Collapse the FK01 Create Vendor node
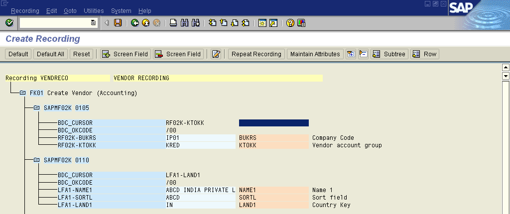 (23, 93)
